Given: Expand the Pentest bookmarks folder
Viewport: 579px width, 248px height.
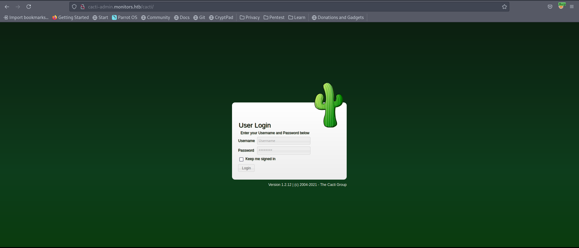Looking at the screenshot, I should pos(274,17).
